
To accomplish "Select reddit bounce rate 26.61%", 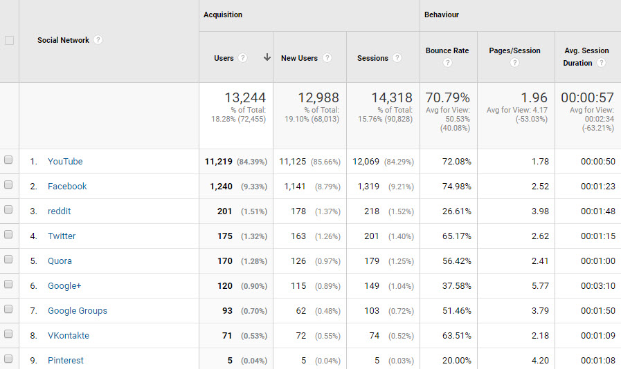I will coord(457,211).
